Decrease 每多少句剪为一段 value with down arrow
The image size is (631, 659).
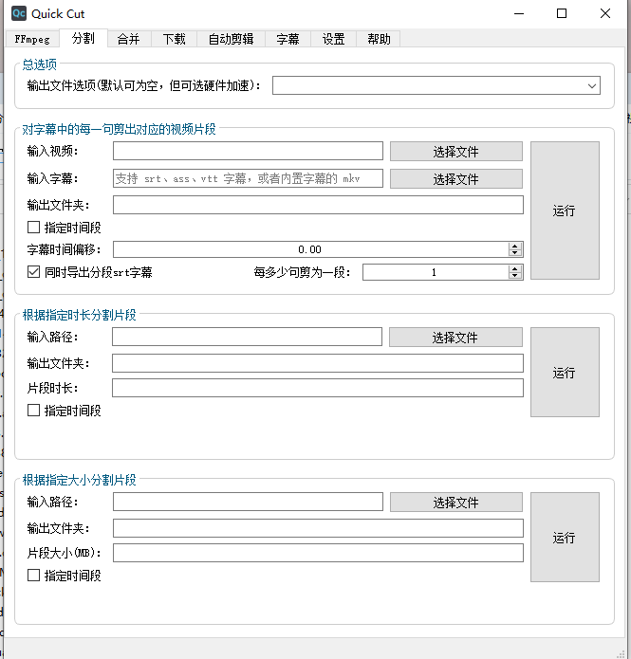click(515, 276)
